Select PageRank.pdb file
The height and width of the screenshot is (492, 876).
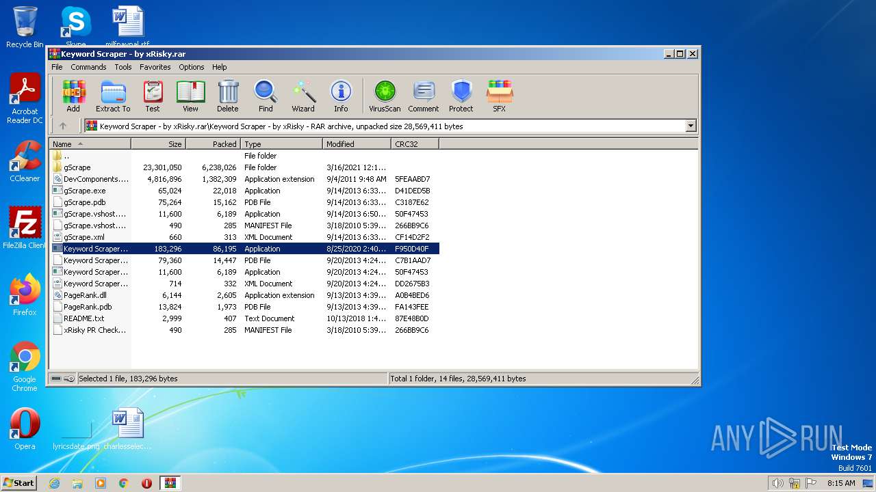(x=244, y=307)
